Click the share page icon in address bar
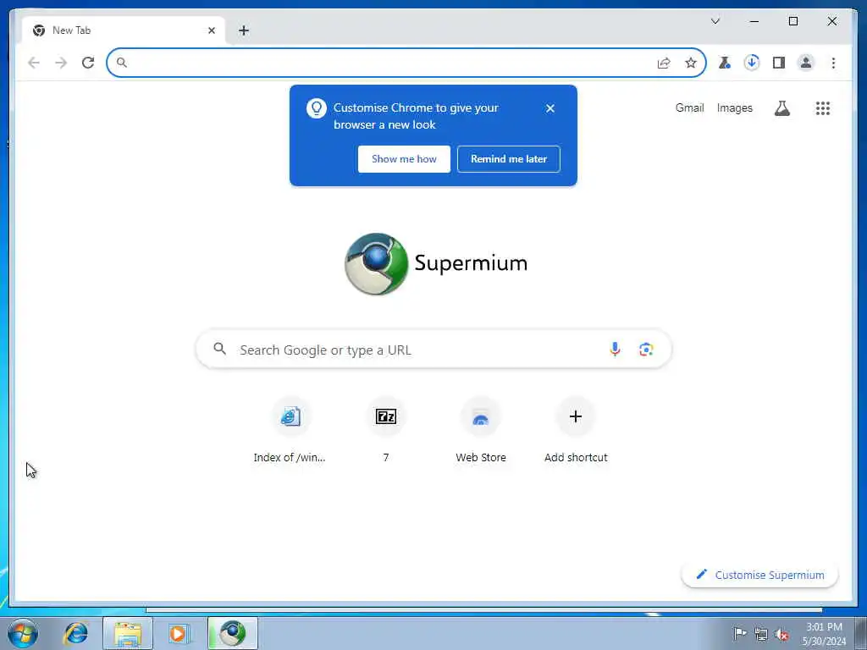 [x=664, y=63]
